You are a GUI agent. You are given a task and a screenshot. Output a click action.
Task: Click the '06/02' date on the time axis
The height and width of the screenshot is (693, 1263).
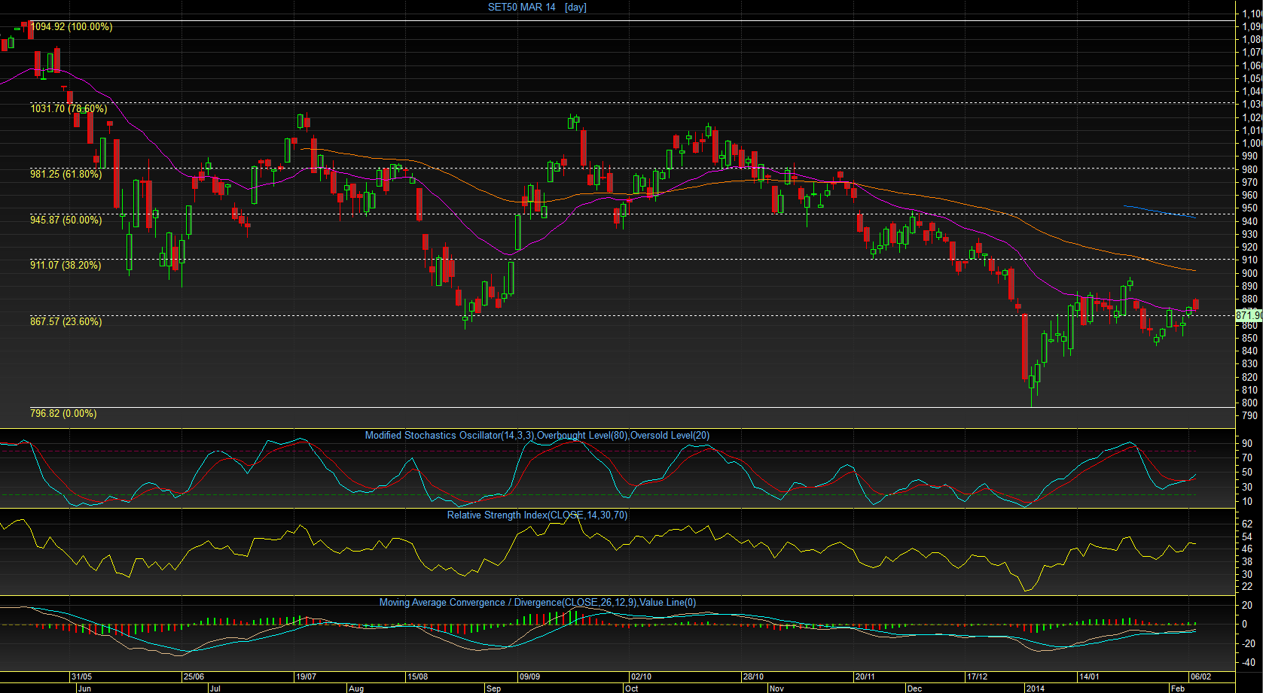pyautogui.click(x=1200, y=676)
